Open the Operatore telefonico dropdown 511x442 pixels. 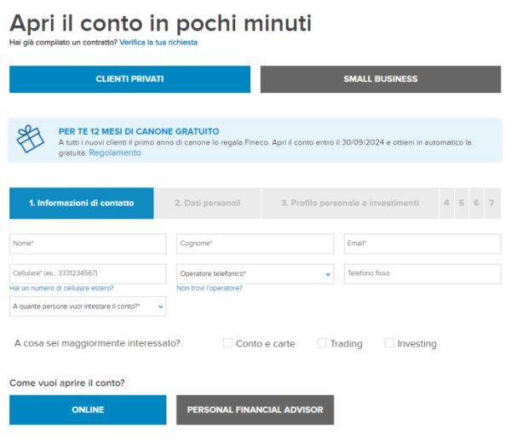tap(255, 273)
